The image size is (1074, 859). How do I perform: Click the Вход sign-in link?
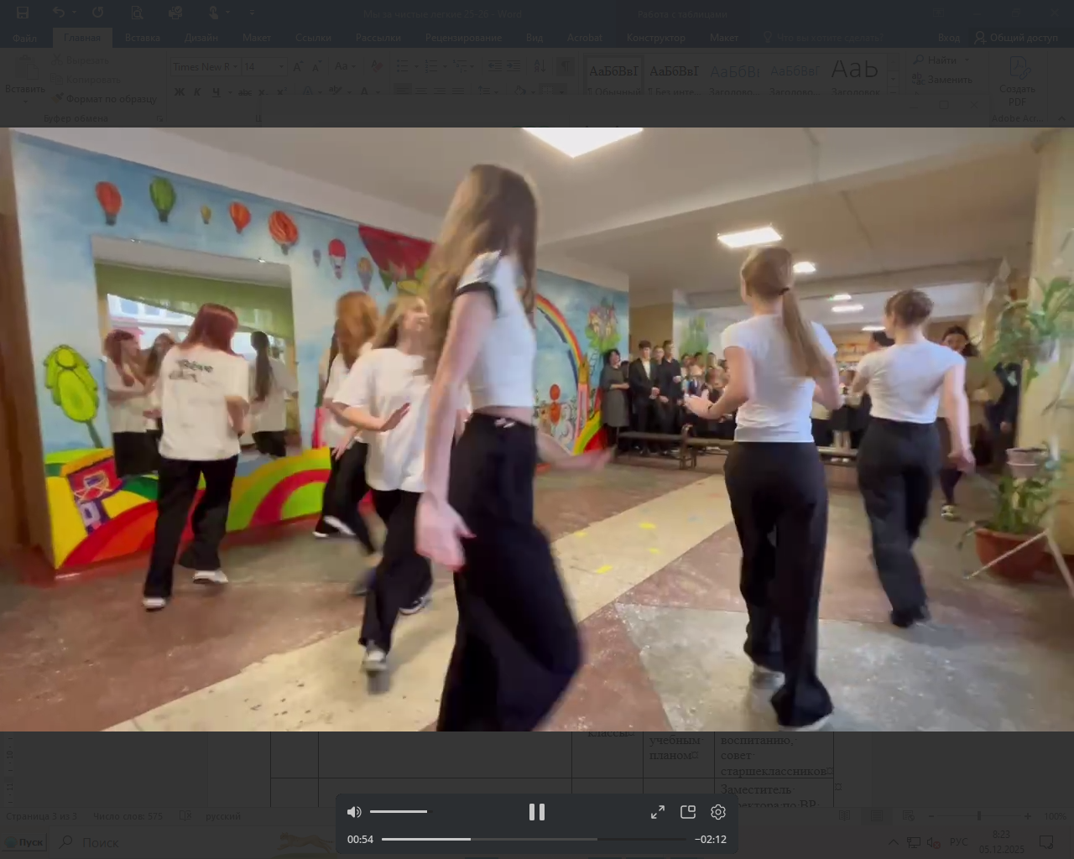point(949,38)
